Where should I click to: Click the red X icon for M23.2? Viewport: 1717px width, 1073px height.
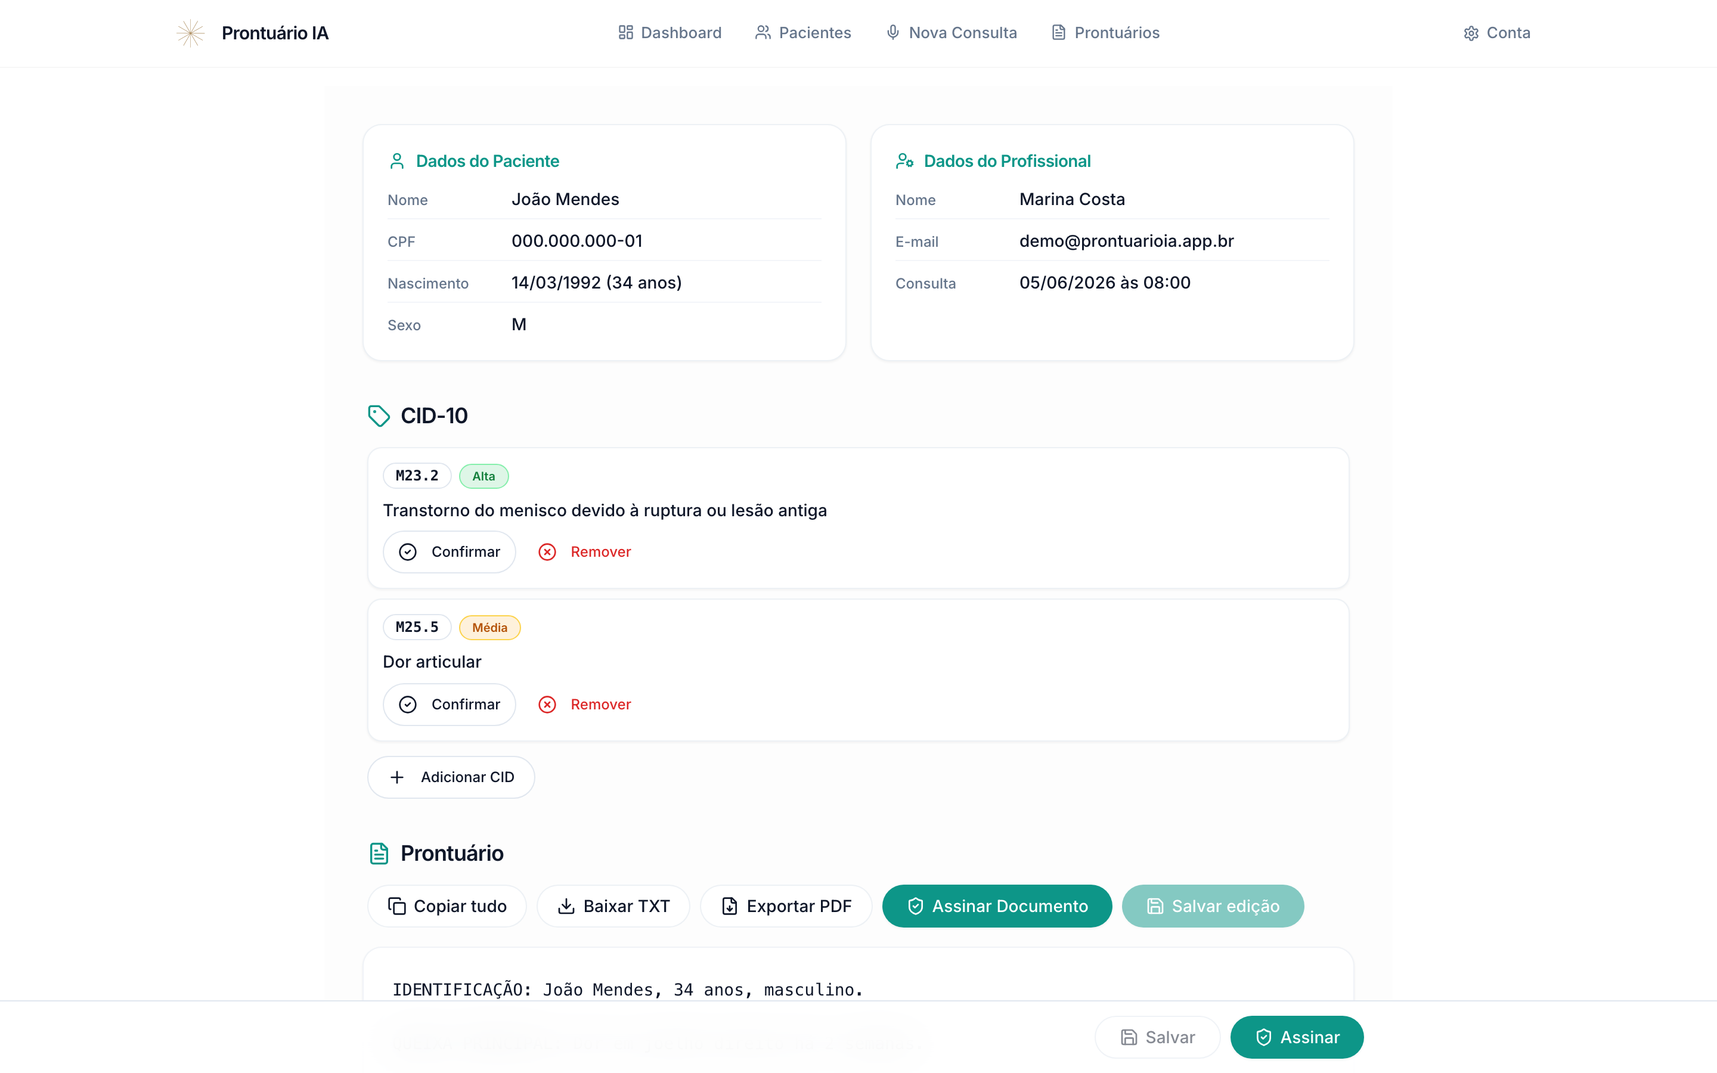[547, 552]
